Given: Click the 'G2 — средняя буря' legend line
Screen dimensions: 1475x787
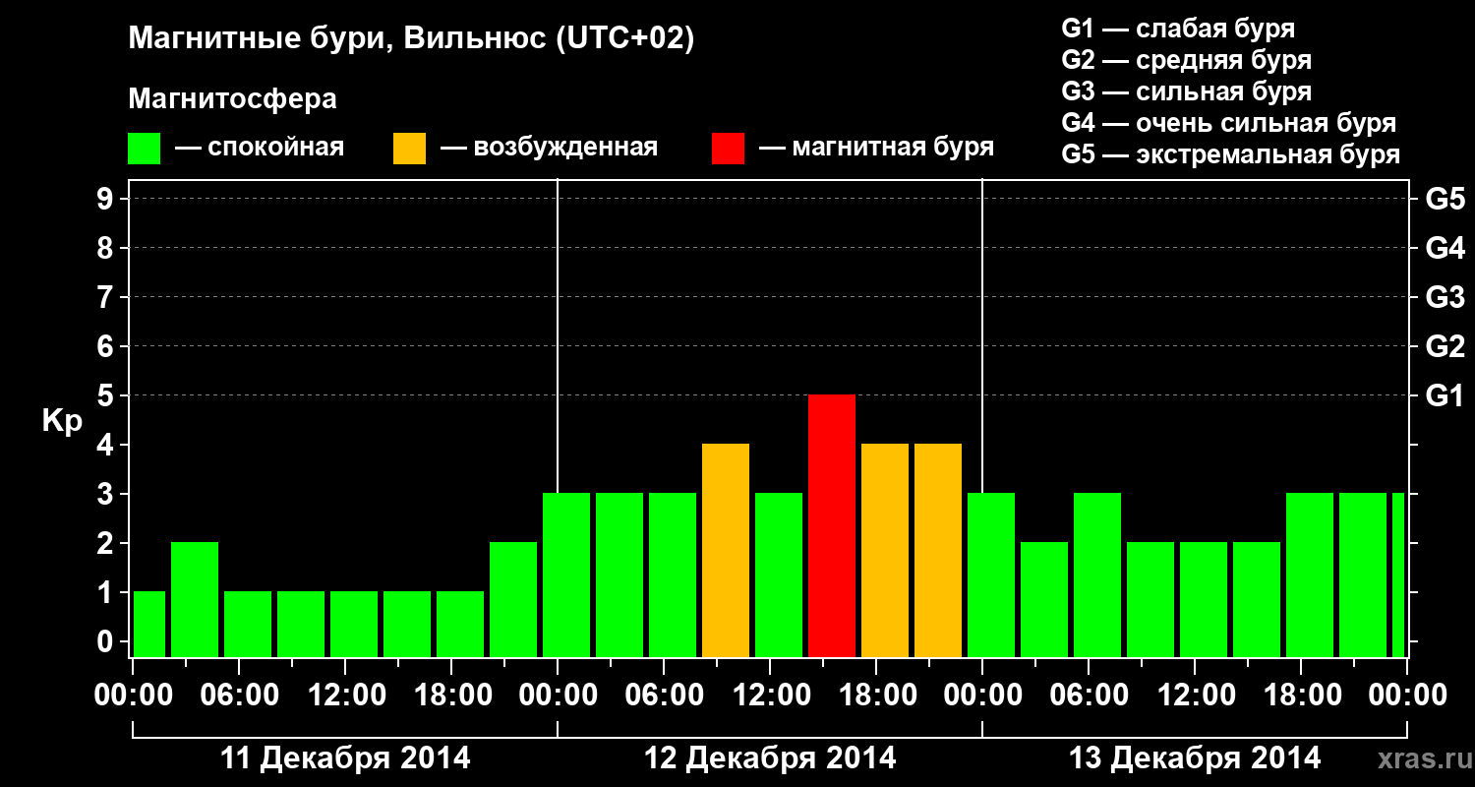Looking at the screenshot, I should click(1186, 60).
